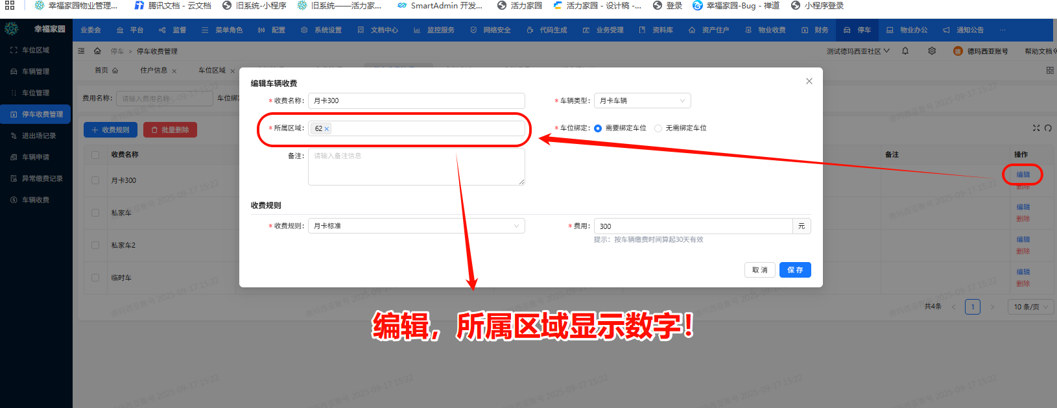Click the 保存 button
Viewport: 1057px width, 408px height.
(795, 270)
